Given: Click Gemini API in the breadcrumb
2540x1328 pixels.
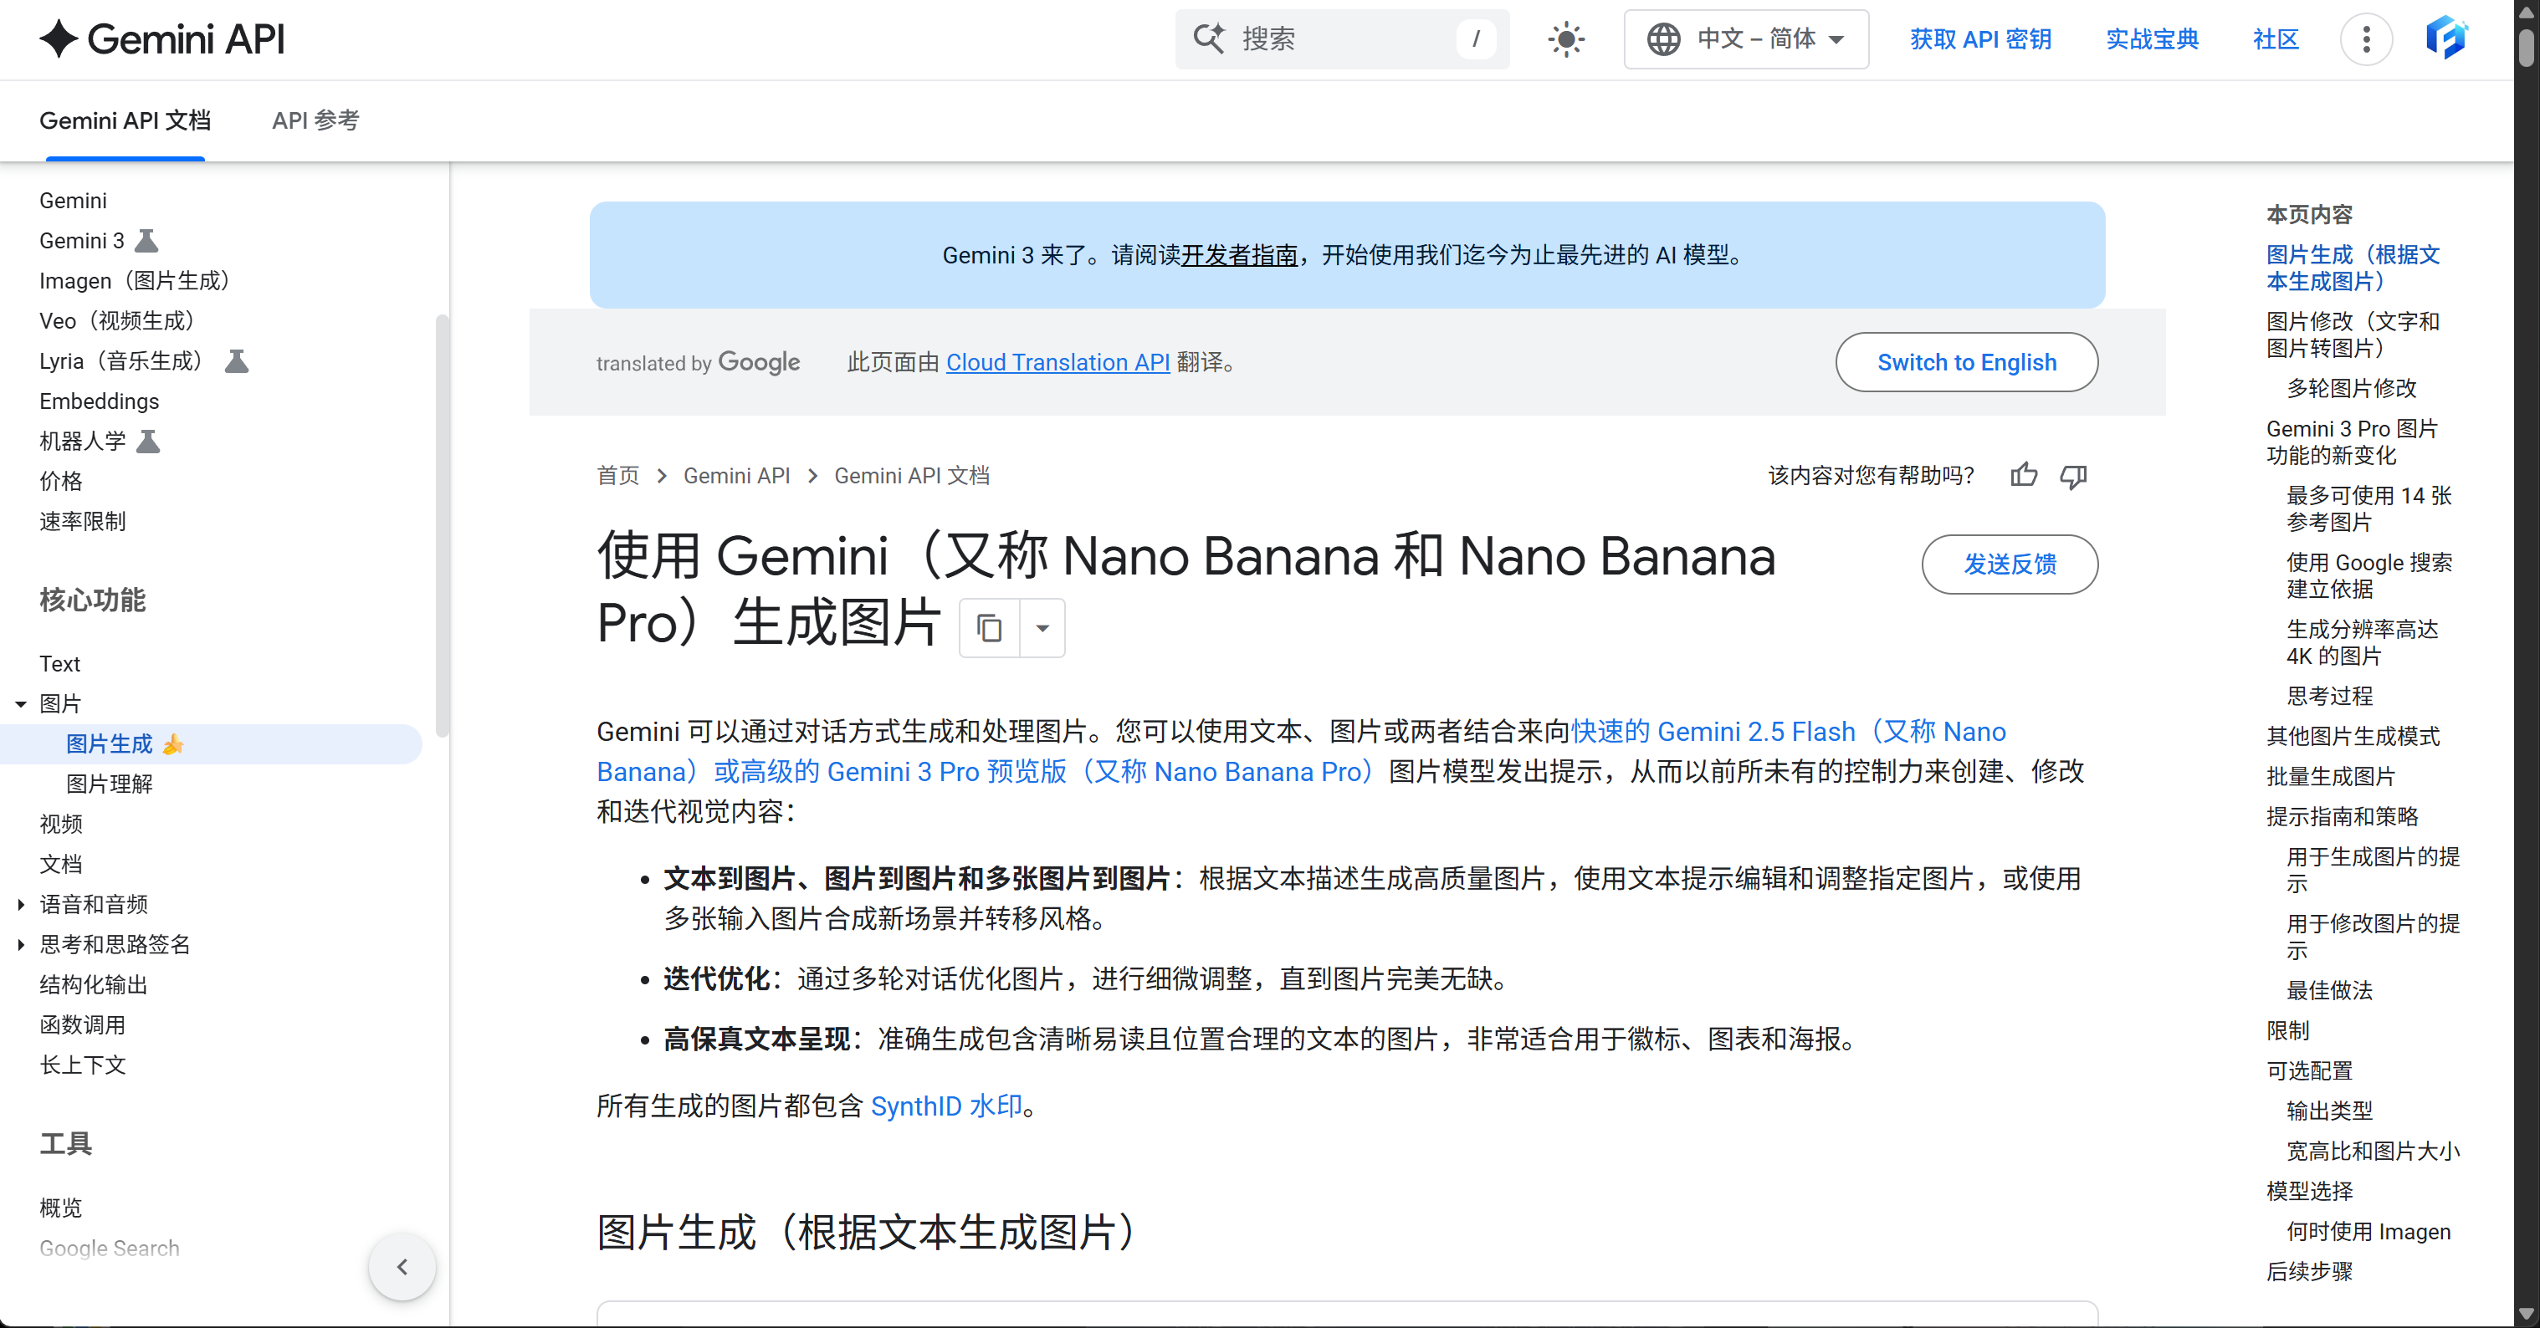Looking at the screenshot, I should [x=736, y=476].
